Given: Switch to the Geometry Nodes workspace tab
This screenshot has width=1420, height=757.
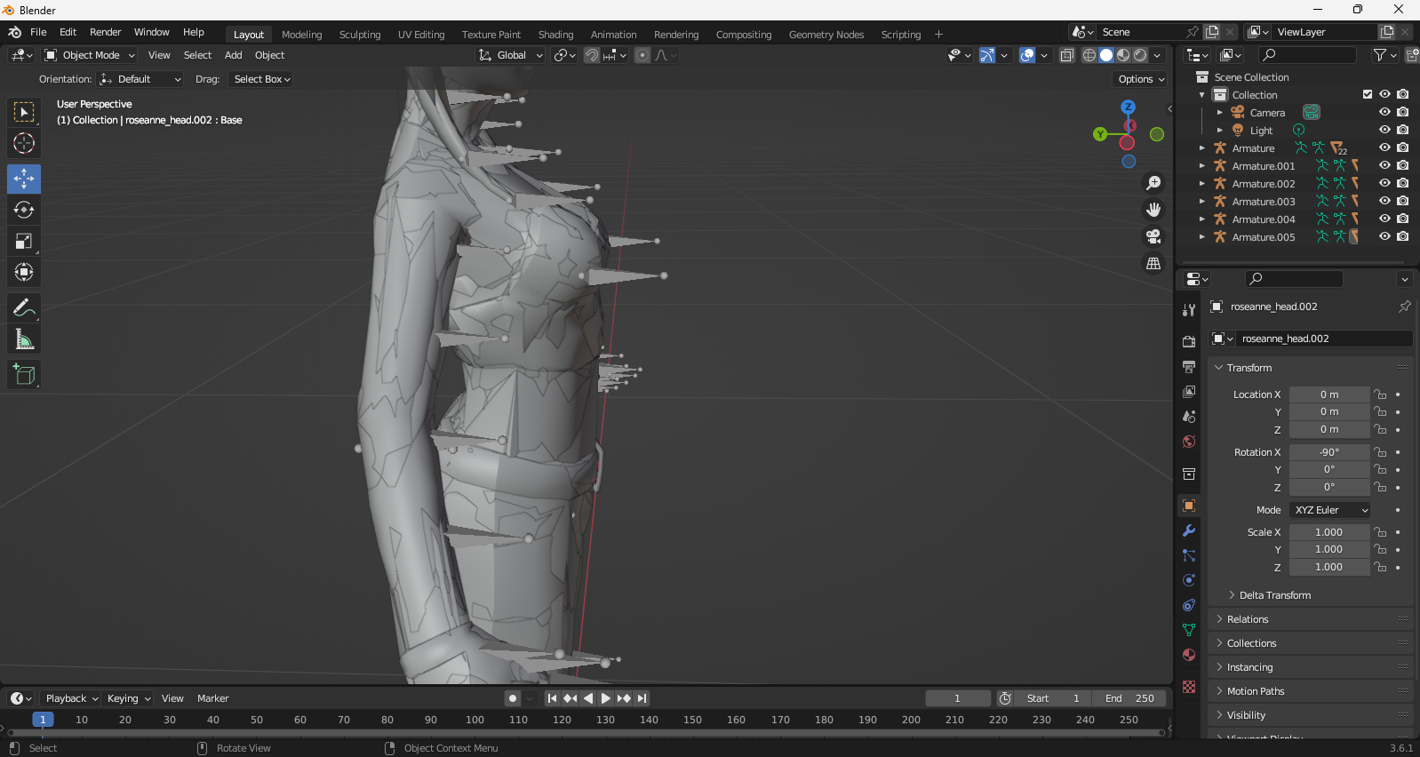Looking at the screenshot, I should [826, 35].
